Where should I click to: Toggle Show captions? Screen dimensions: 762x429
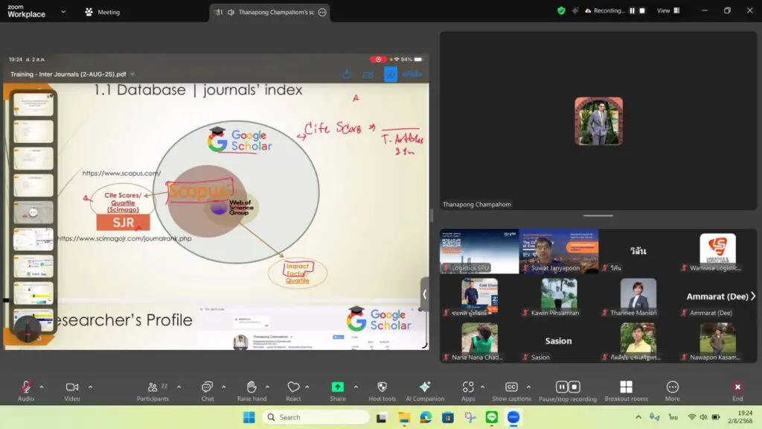(511, 390)
